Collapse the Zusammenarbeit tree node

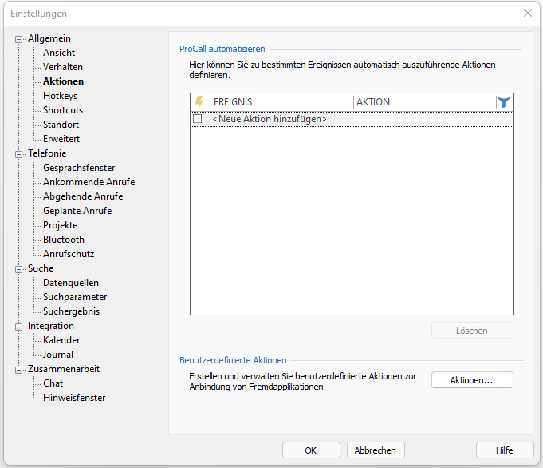20,369
